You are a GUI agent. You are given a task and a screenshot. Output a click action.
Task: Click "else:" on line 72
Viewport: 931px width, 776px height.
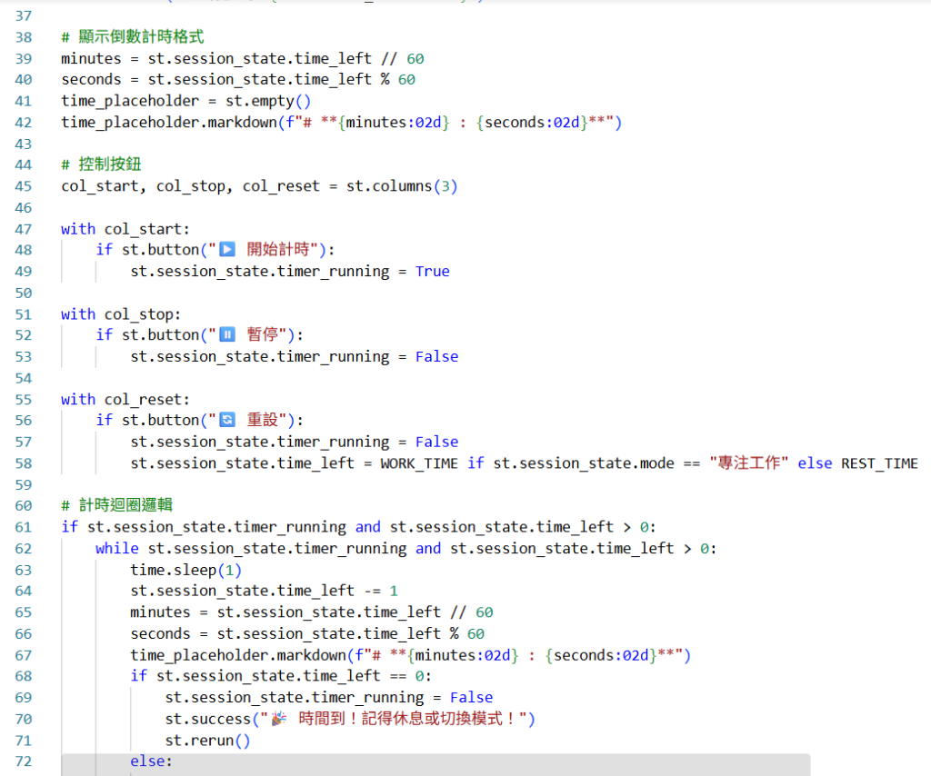click(x=152, y=761)
